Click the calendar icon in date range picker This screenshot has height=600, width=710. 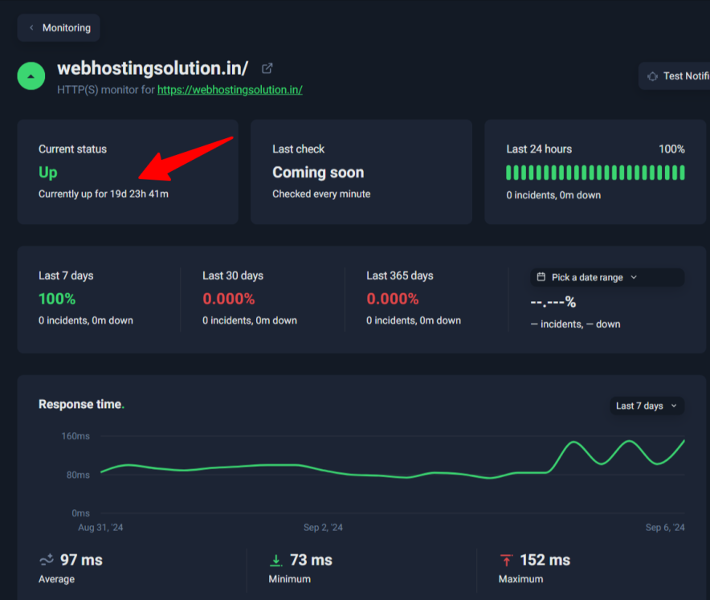point(541,277)
